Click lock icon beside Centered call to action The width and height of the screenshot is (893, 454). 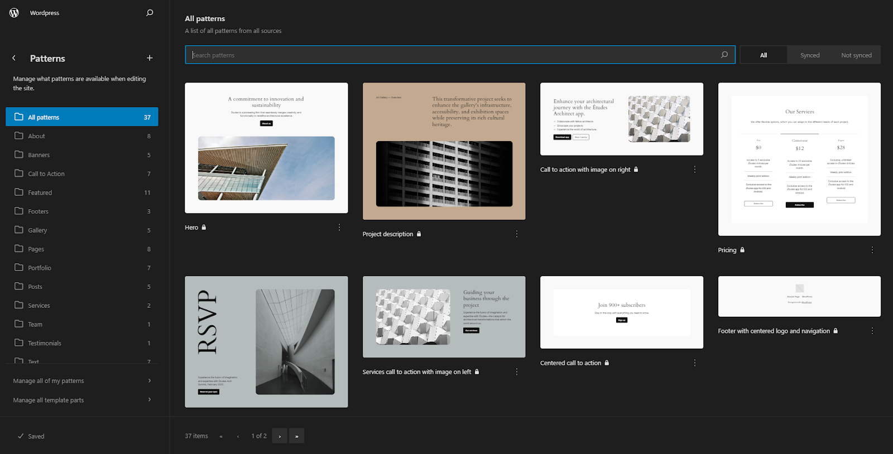click(607, 363)
